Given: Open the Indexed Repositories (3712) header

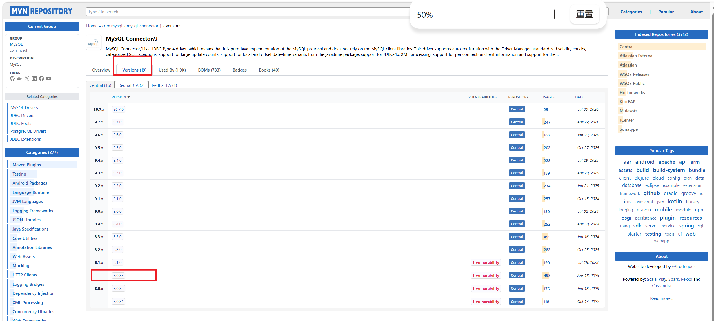Looking at the screenshot, I should pos(661,34).
